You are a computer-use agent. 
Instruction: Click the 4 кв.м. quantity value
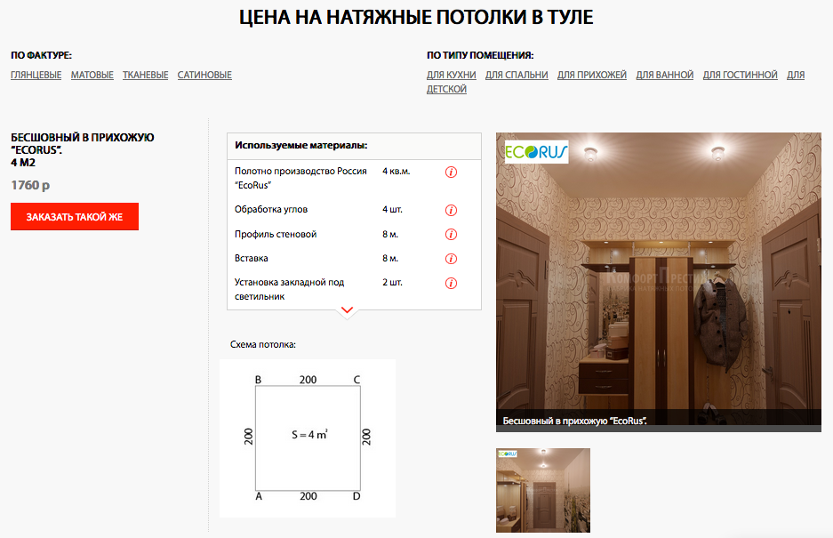(x=396, y=171)
